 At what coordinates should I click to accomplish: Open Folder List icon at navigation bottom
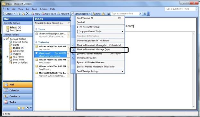tap(23, 108)
